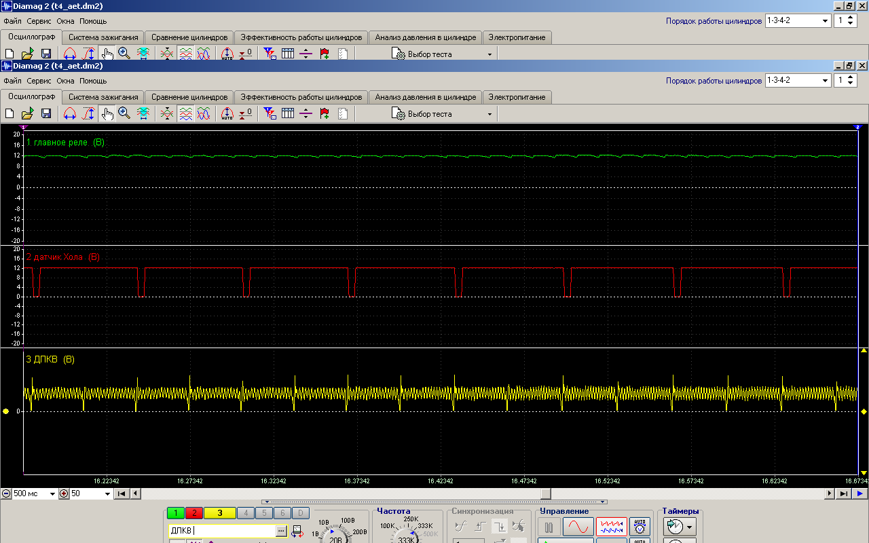Click the multi-wave display mode button in Управление
869x543 pixels.
pos(611,527)
